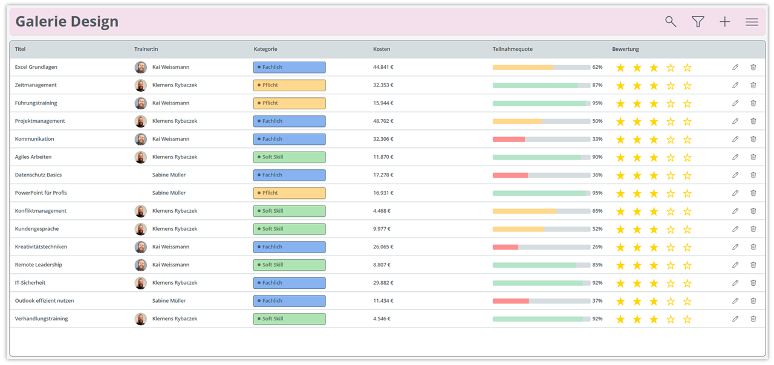Click Kai Weissmann avatar in Excel Grundlagen row

point(141,67)
